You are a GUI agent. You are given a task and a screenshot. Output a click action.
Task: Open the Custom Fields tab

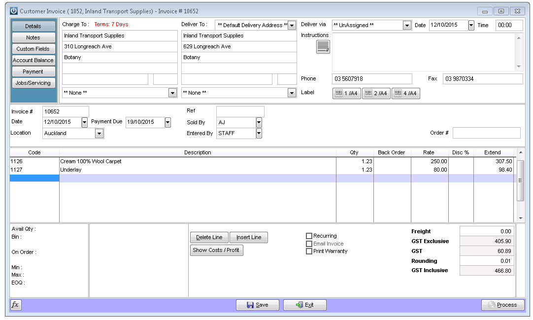click(33, 49)
